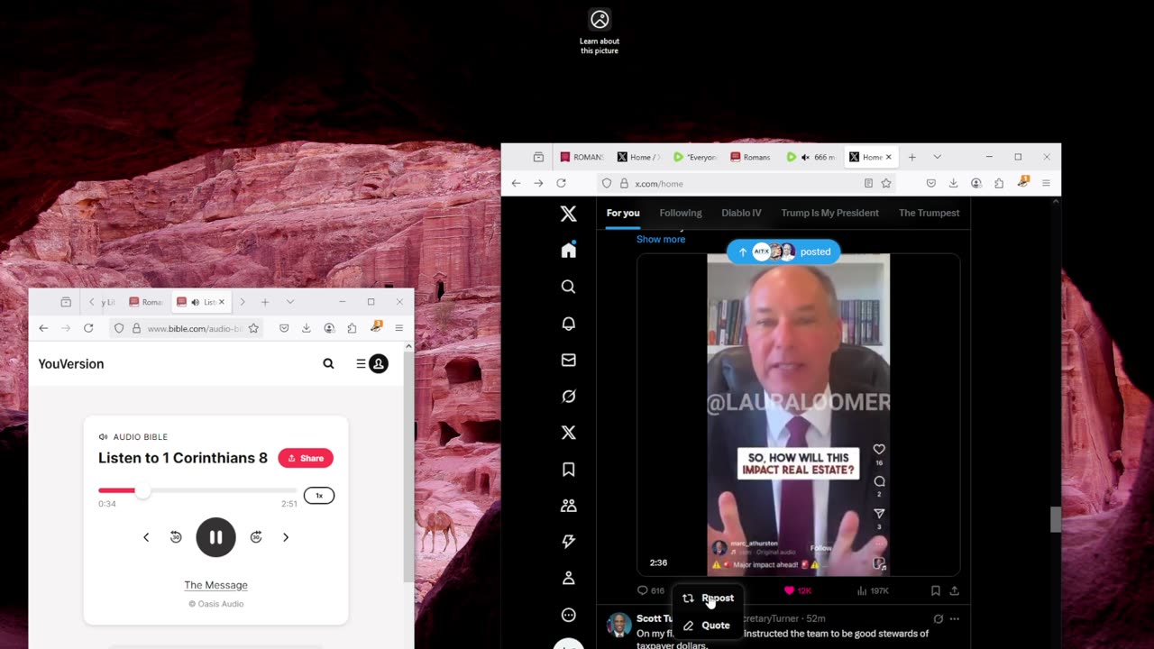Unlike the post with 12K likes

tap(798, 590)
